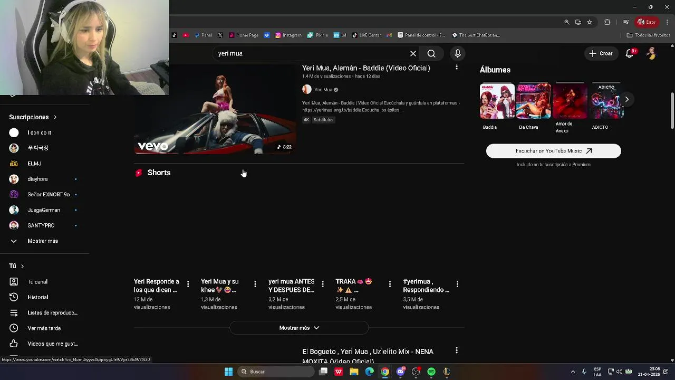The width and height of the screenshot is (675, 380).
Task: Click Escuchar en YouTube Music button
Action: (554, 151)
